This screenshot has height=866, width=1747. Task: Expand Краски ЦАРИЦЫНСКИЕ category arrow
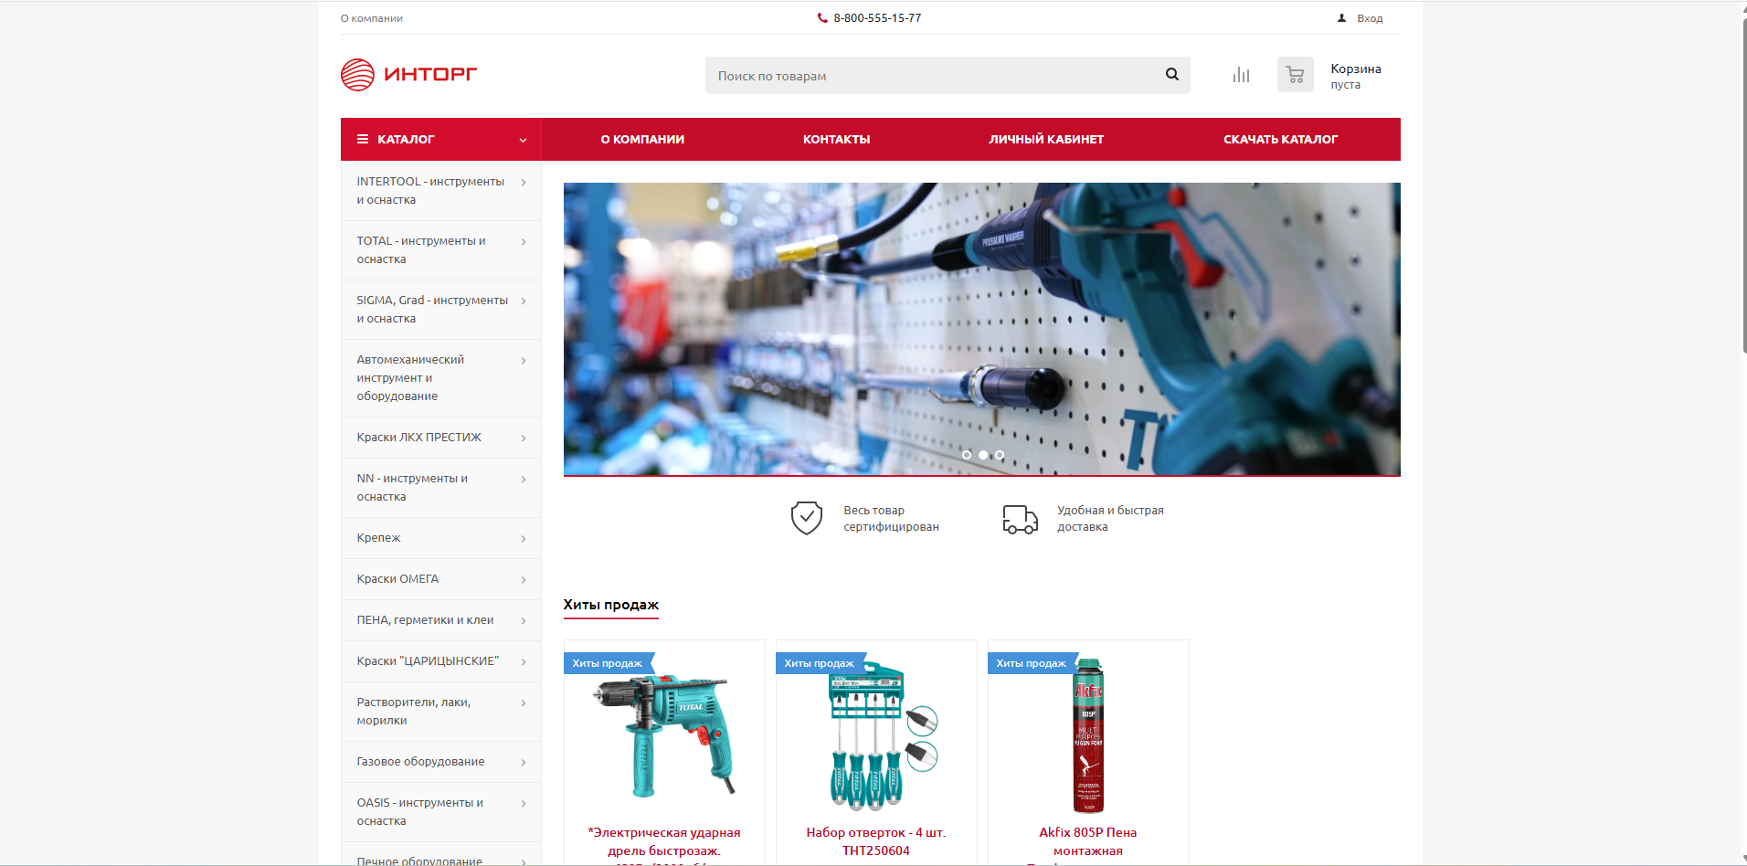click(524, 662)
